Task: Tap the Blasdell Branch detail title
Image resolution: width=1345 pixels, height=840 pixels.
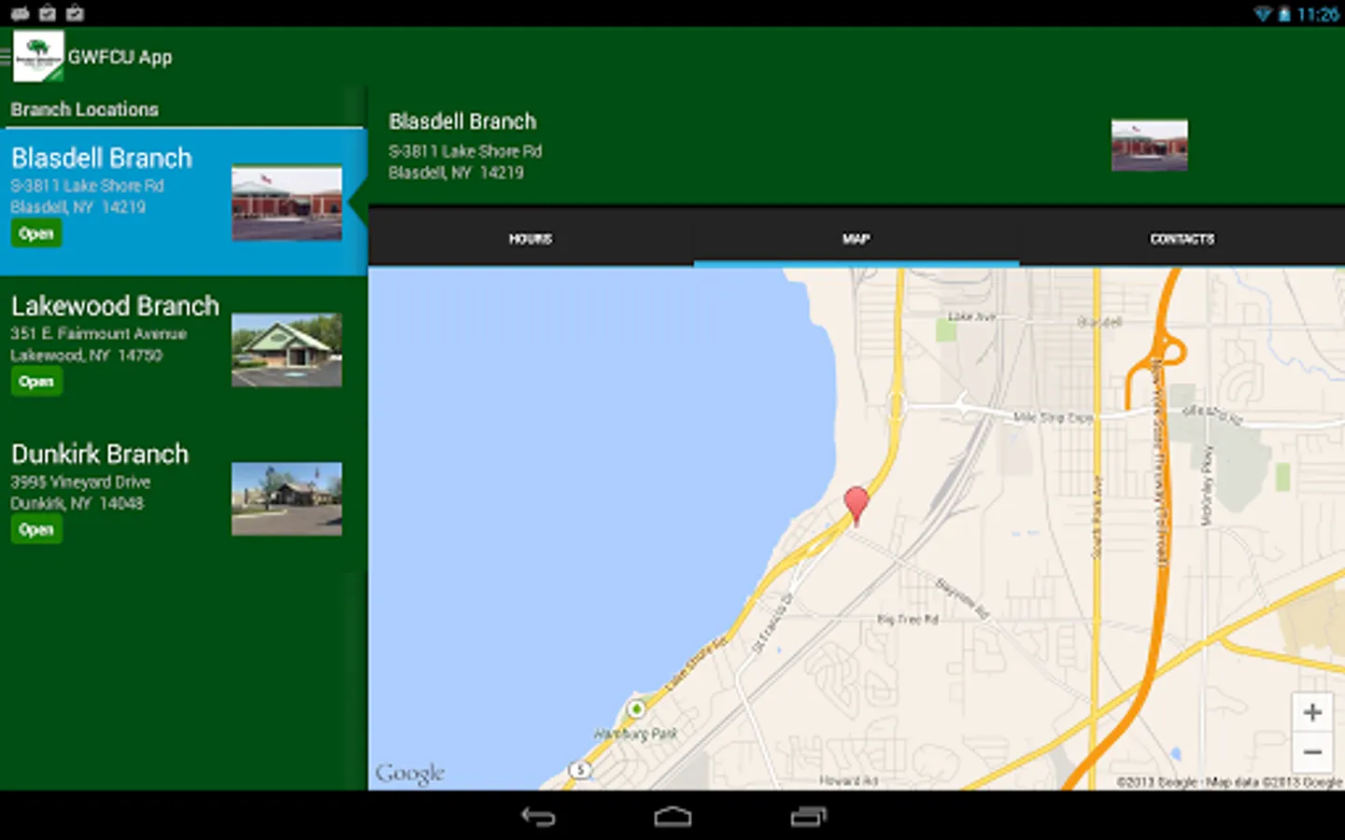Action: [x=462, y=121]
